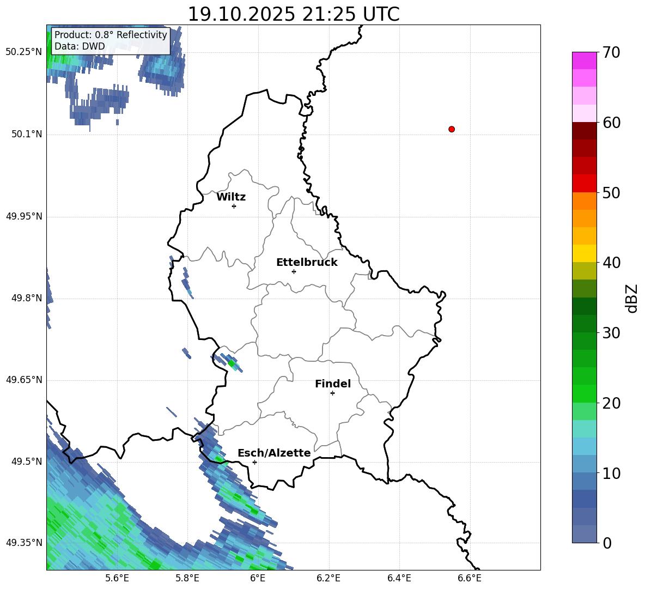Click the 6.6°E longitude label

470,578
